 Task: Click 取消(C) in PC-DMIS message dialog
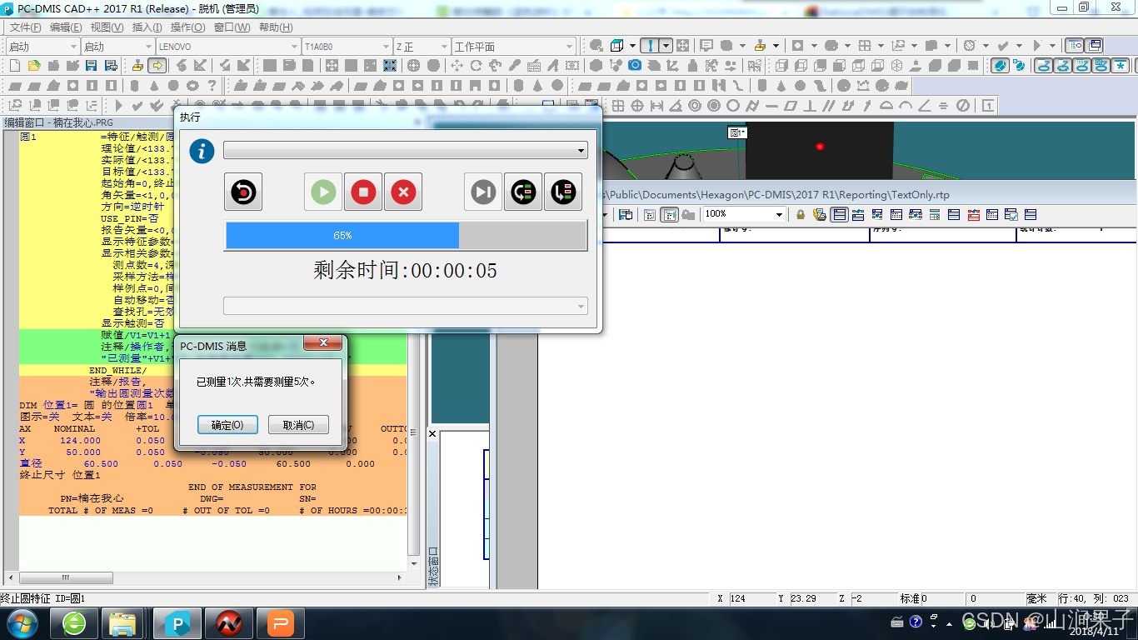(x=298, y=425)
